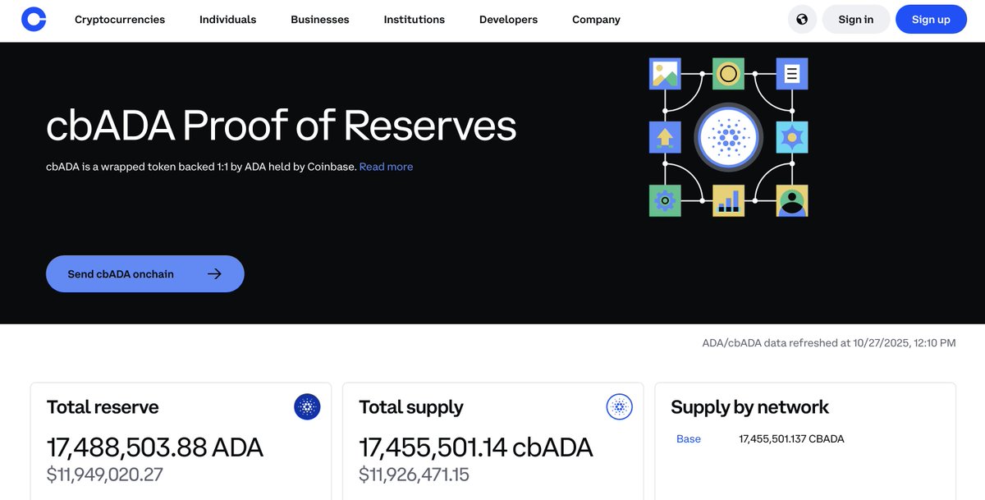Viewport: 985px width, 500px height.
Task: Click the green coin circle tile in illustration
Action: (x=728, y=74)
